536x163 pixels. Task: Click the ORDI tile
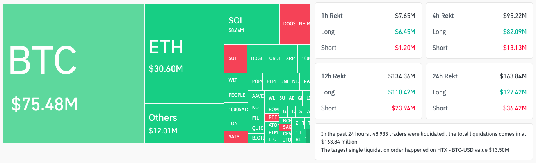[274, 58]
